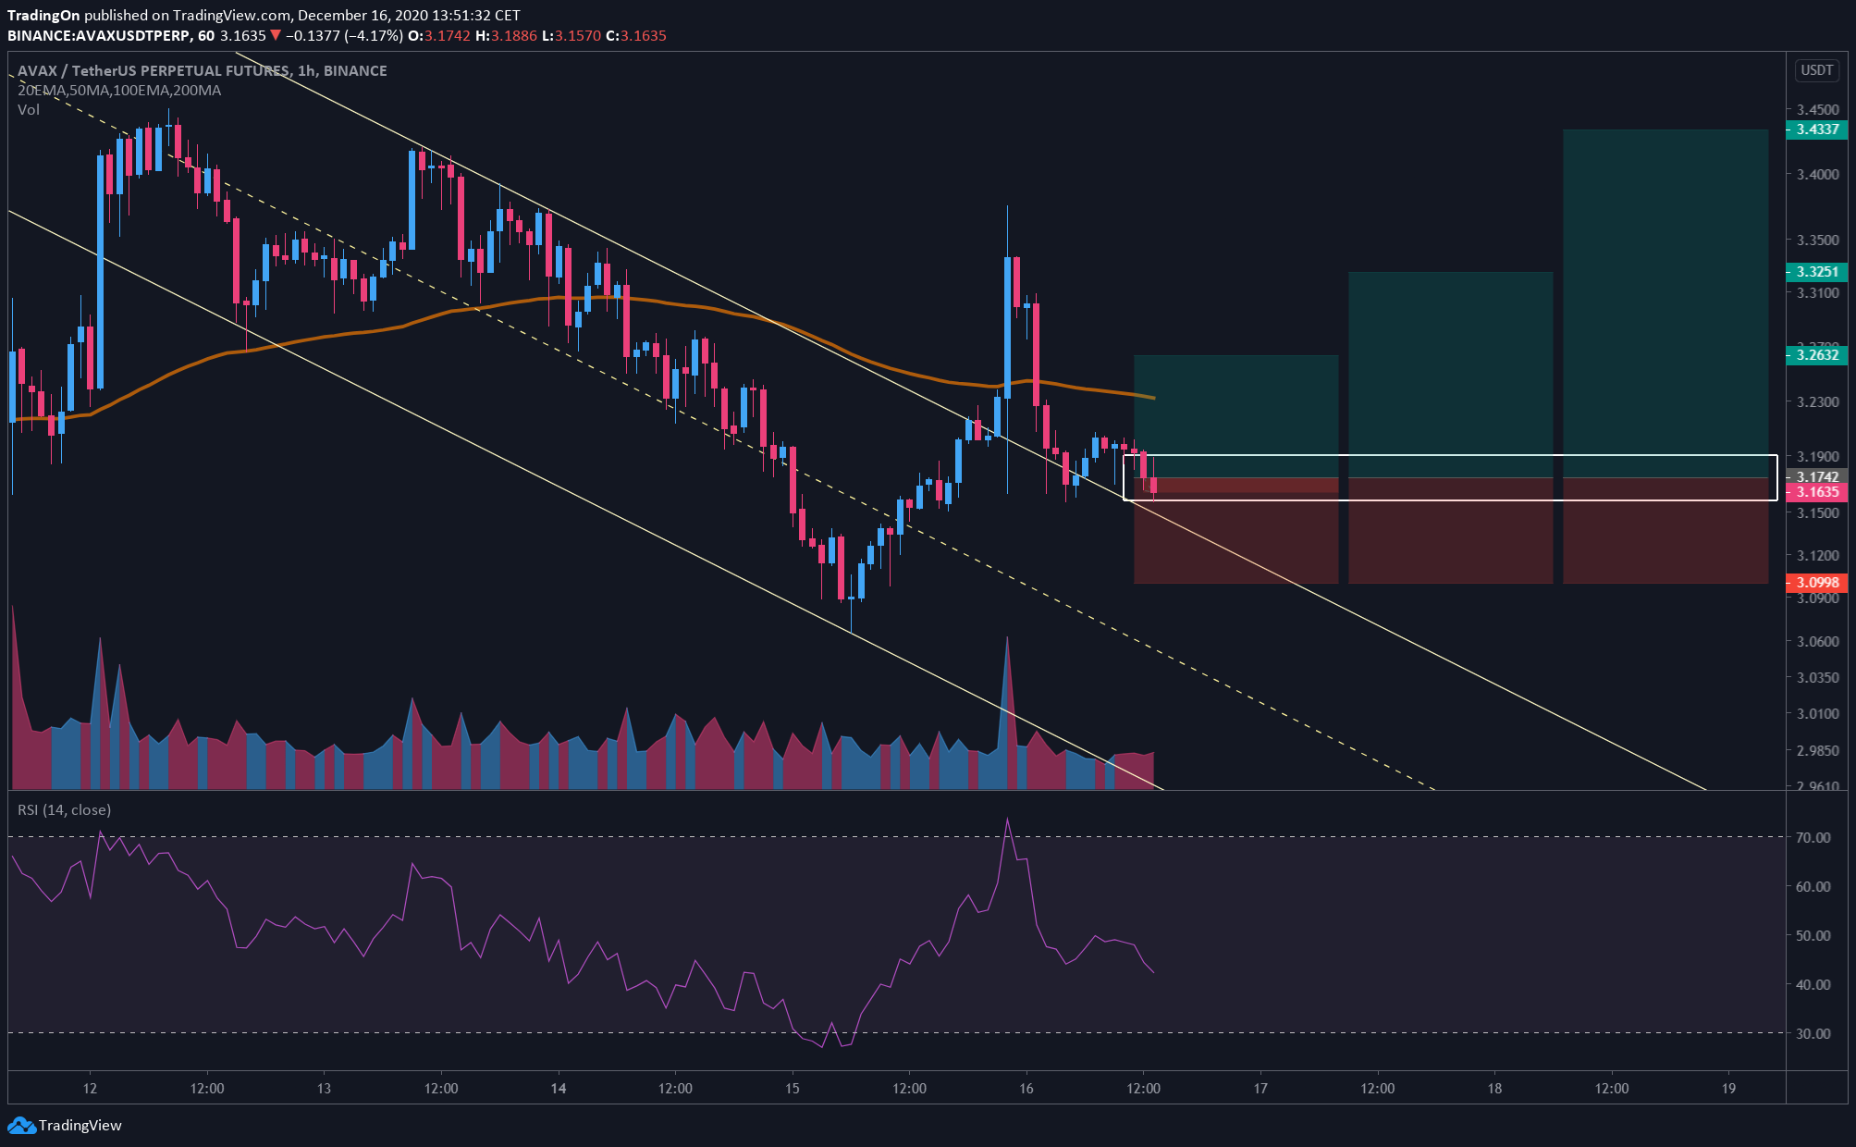Click the USDT currency label on price axis
This screenshot has height=1147, width=1856.
pyautogui.click(x=1816, y=70)
